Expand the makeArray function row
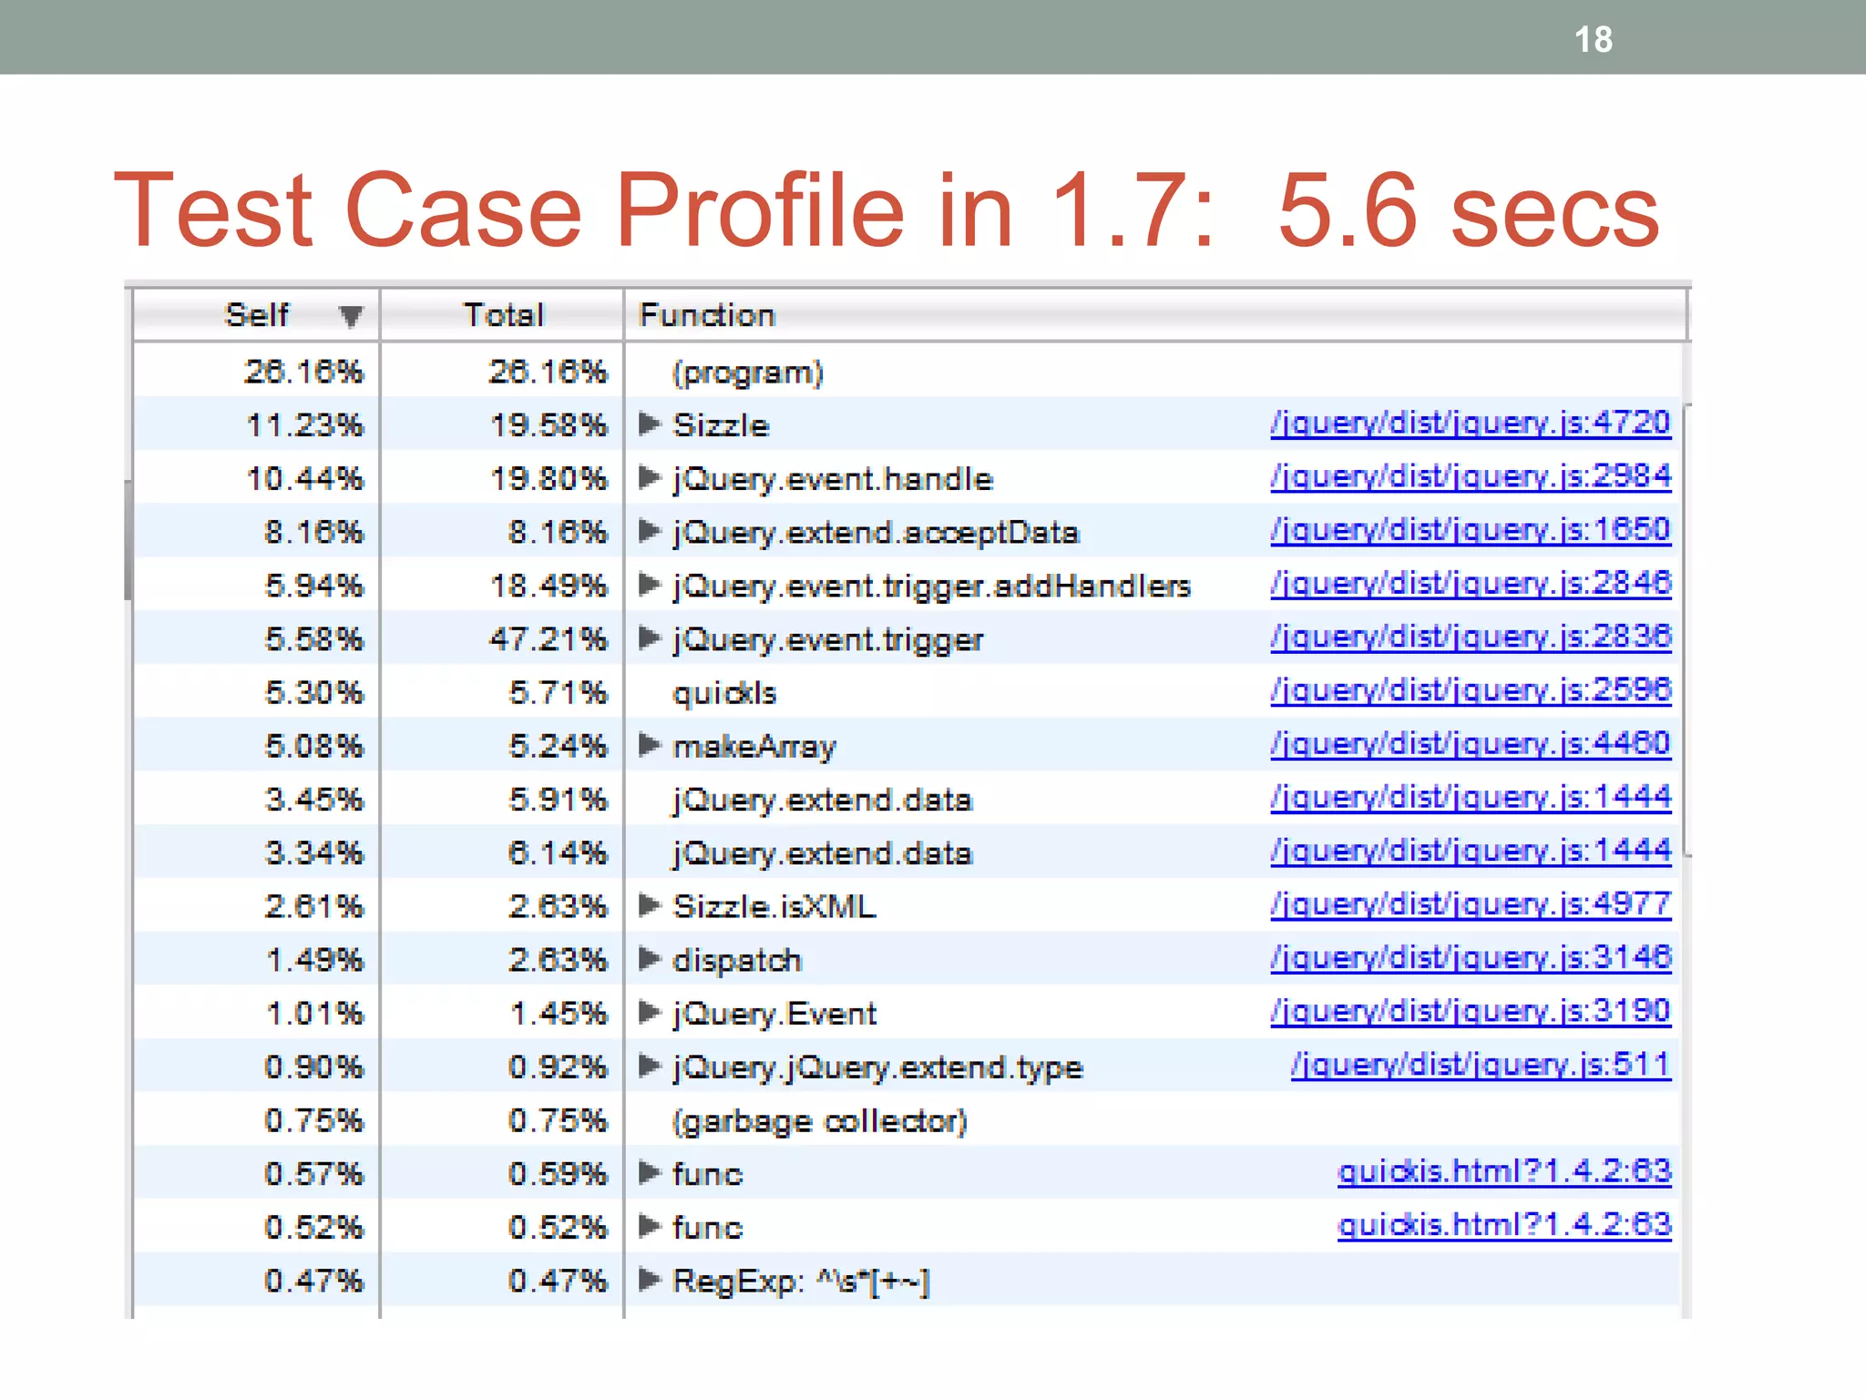1866x1399 pixels. click(649, 745)
